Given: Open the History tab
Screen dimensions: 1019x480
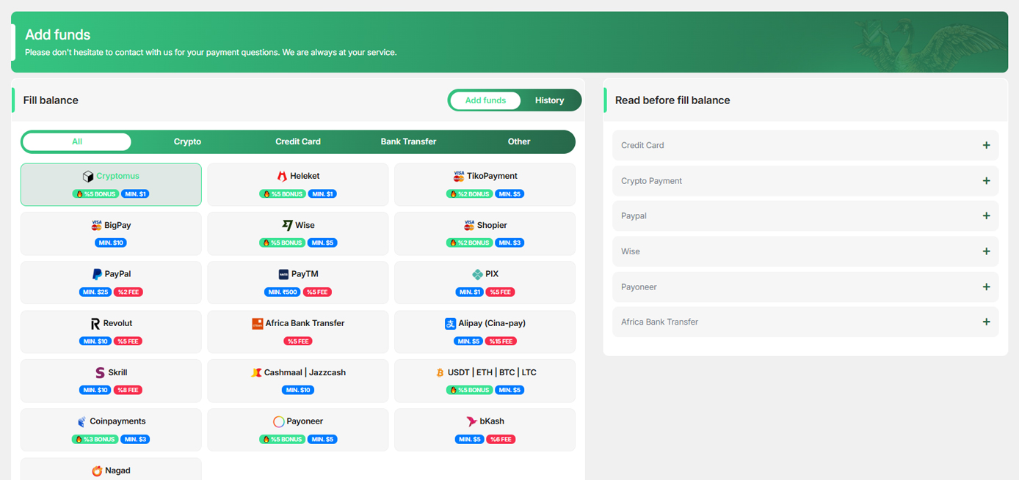Looking at the screenshot, I should point(549,100).
